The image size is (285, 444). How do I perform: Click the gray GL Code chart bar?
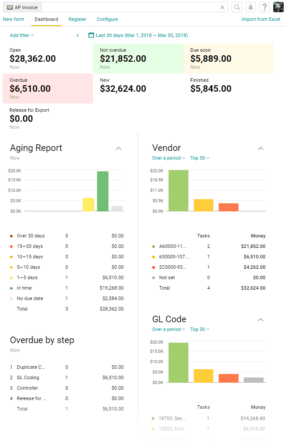click(254, 380)
